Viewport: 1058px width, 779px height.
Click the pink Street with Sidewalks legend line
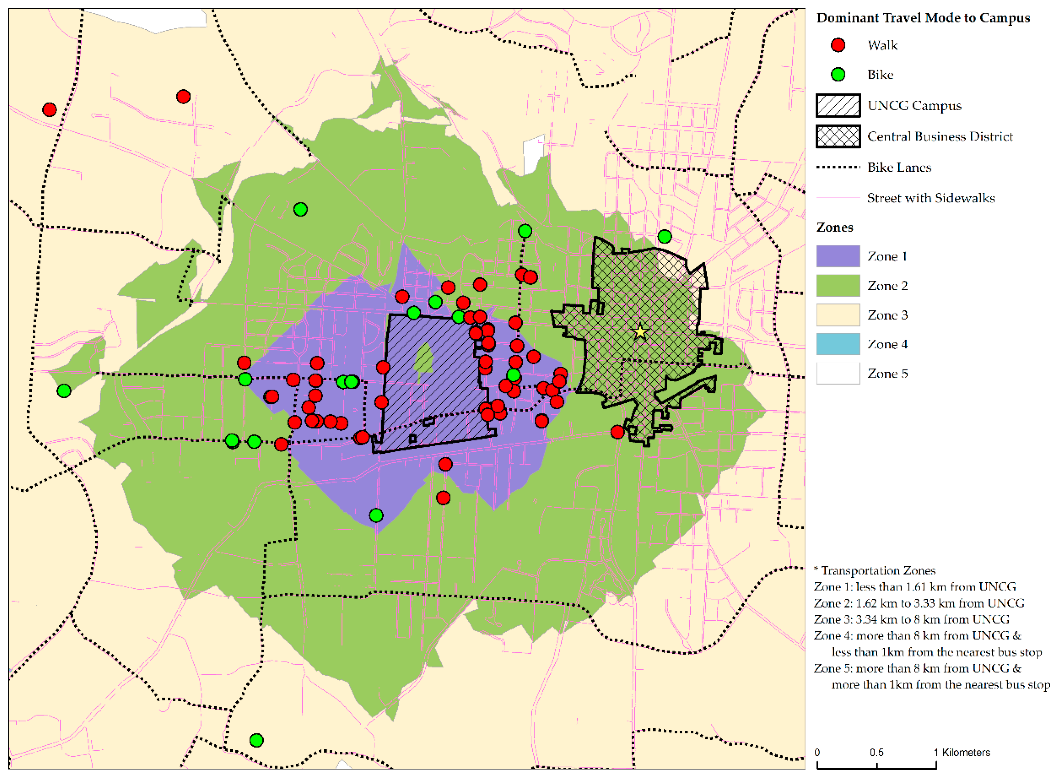pyautogui.click(x=838, y=198)
